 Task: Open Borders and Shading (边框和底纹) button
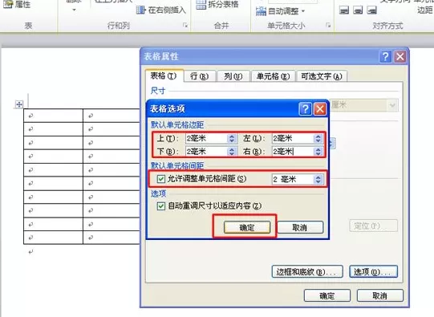[x=307, y=271]
